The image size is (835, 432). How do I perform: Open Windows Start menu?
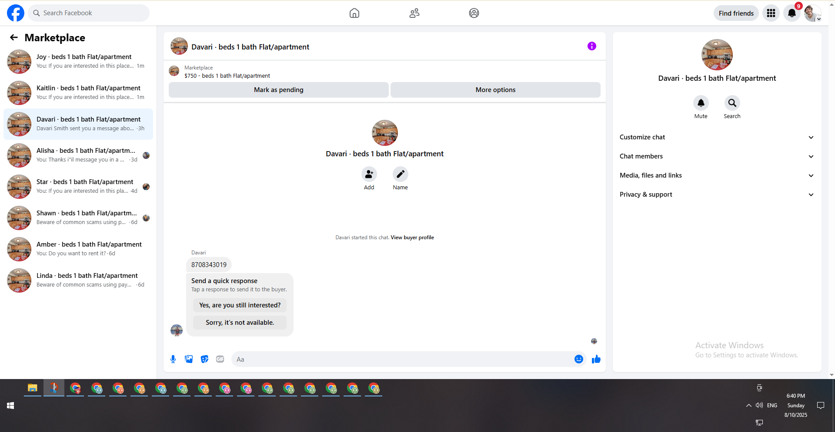click(10, 406)
